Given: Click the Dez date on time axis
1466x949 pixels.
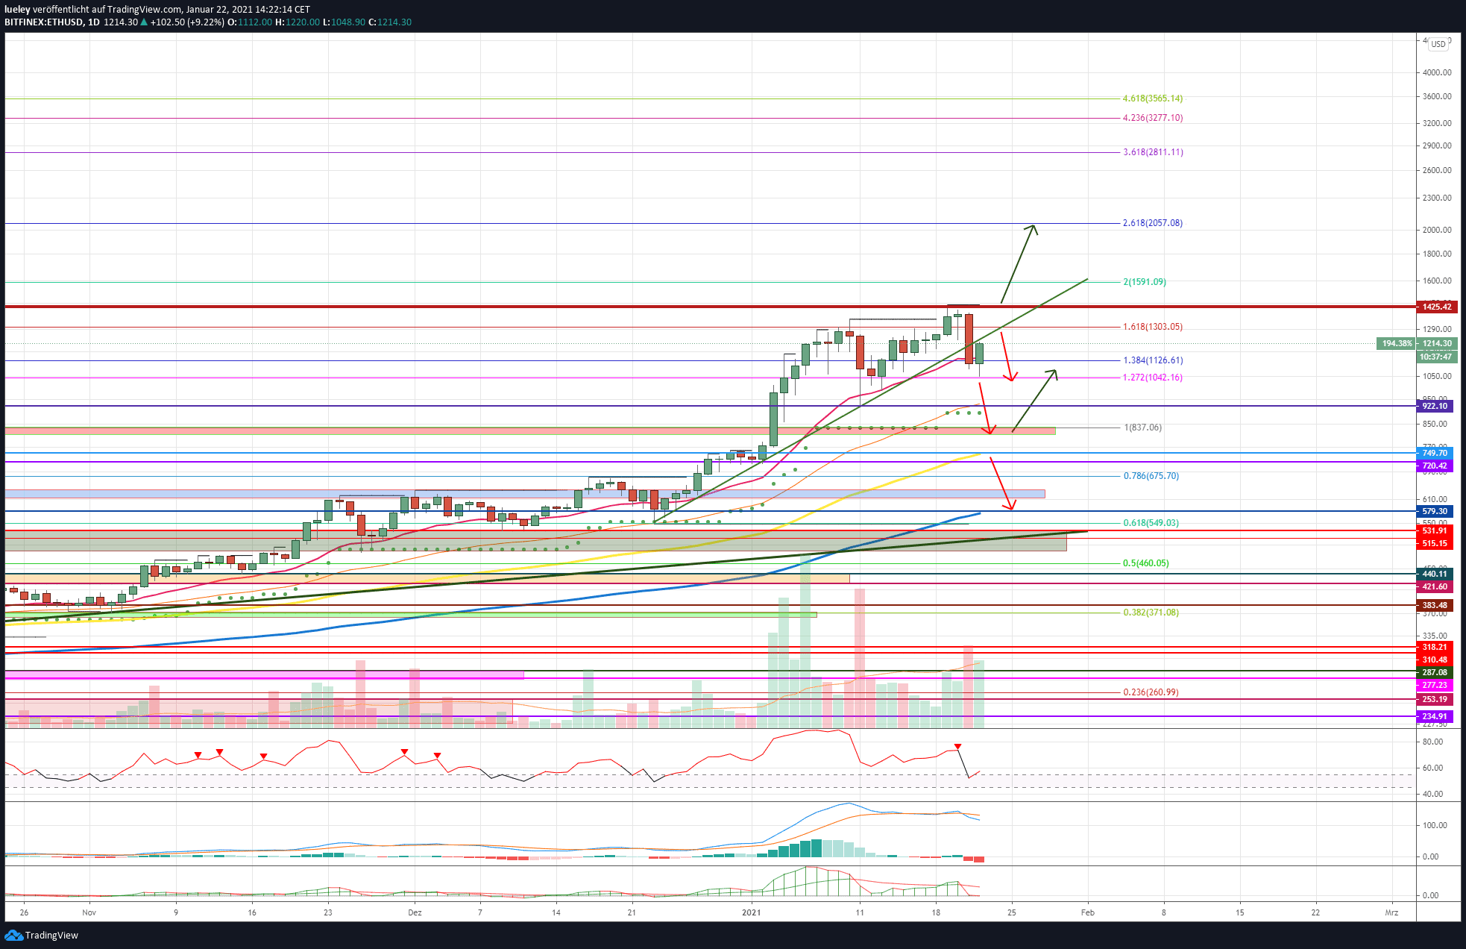Looking at the screenshot, I should pos(415,912).
